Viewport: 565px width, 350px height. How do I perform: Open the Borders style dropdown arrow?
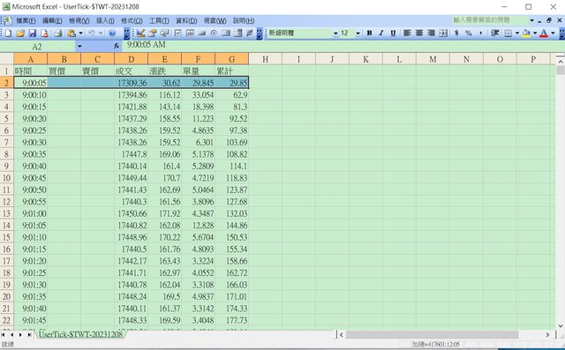[x=517, y=34]
